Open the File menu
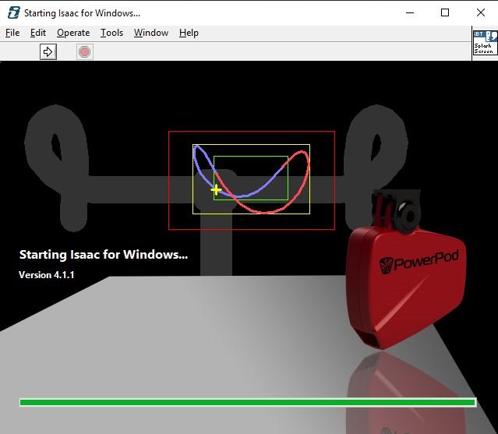Viewport: 498px width, 434px height. click(x=12, y=33)
